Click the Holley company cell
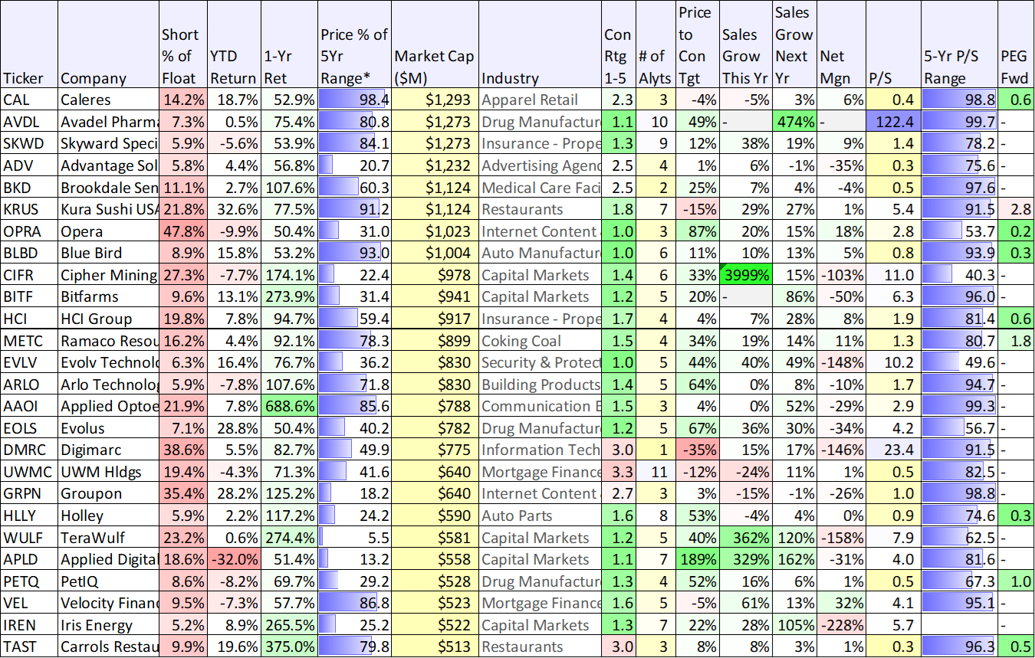 tap(109, 516)
